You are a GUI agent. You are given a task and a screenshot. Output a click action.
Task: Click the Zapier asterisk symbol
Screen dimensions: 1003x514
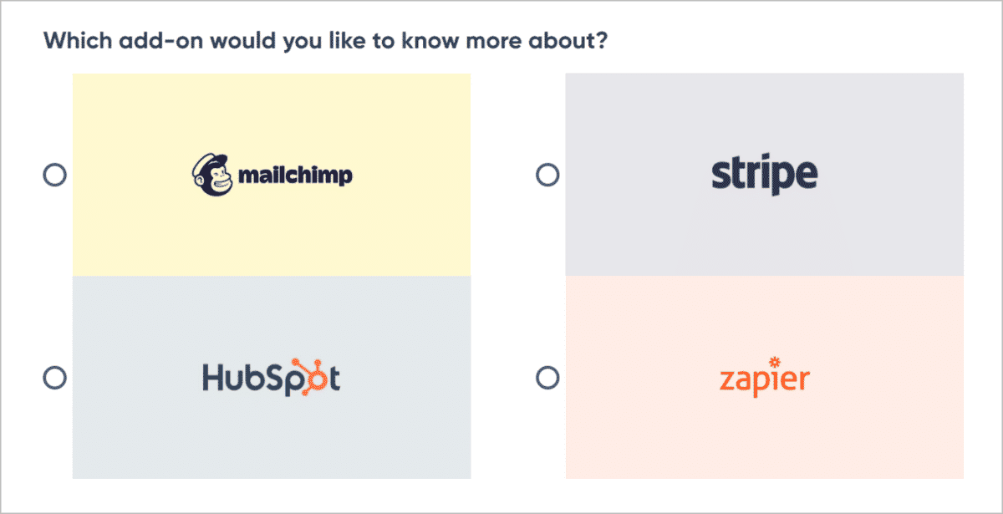(774, 363)
